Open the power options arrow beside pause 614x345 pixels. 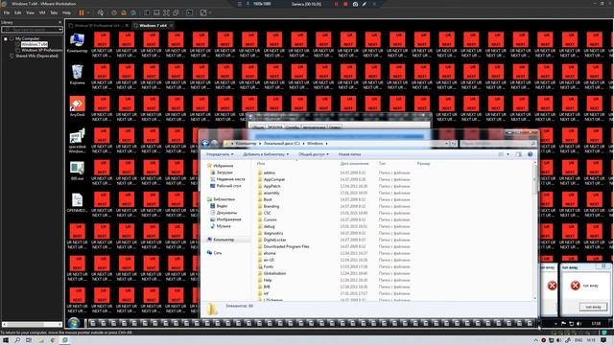click(87, 12)
